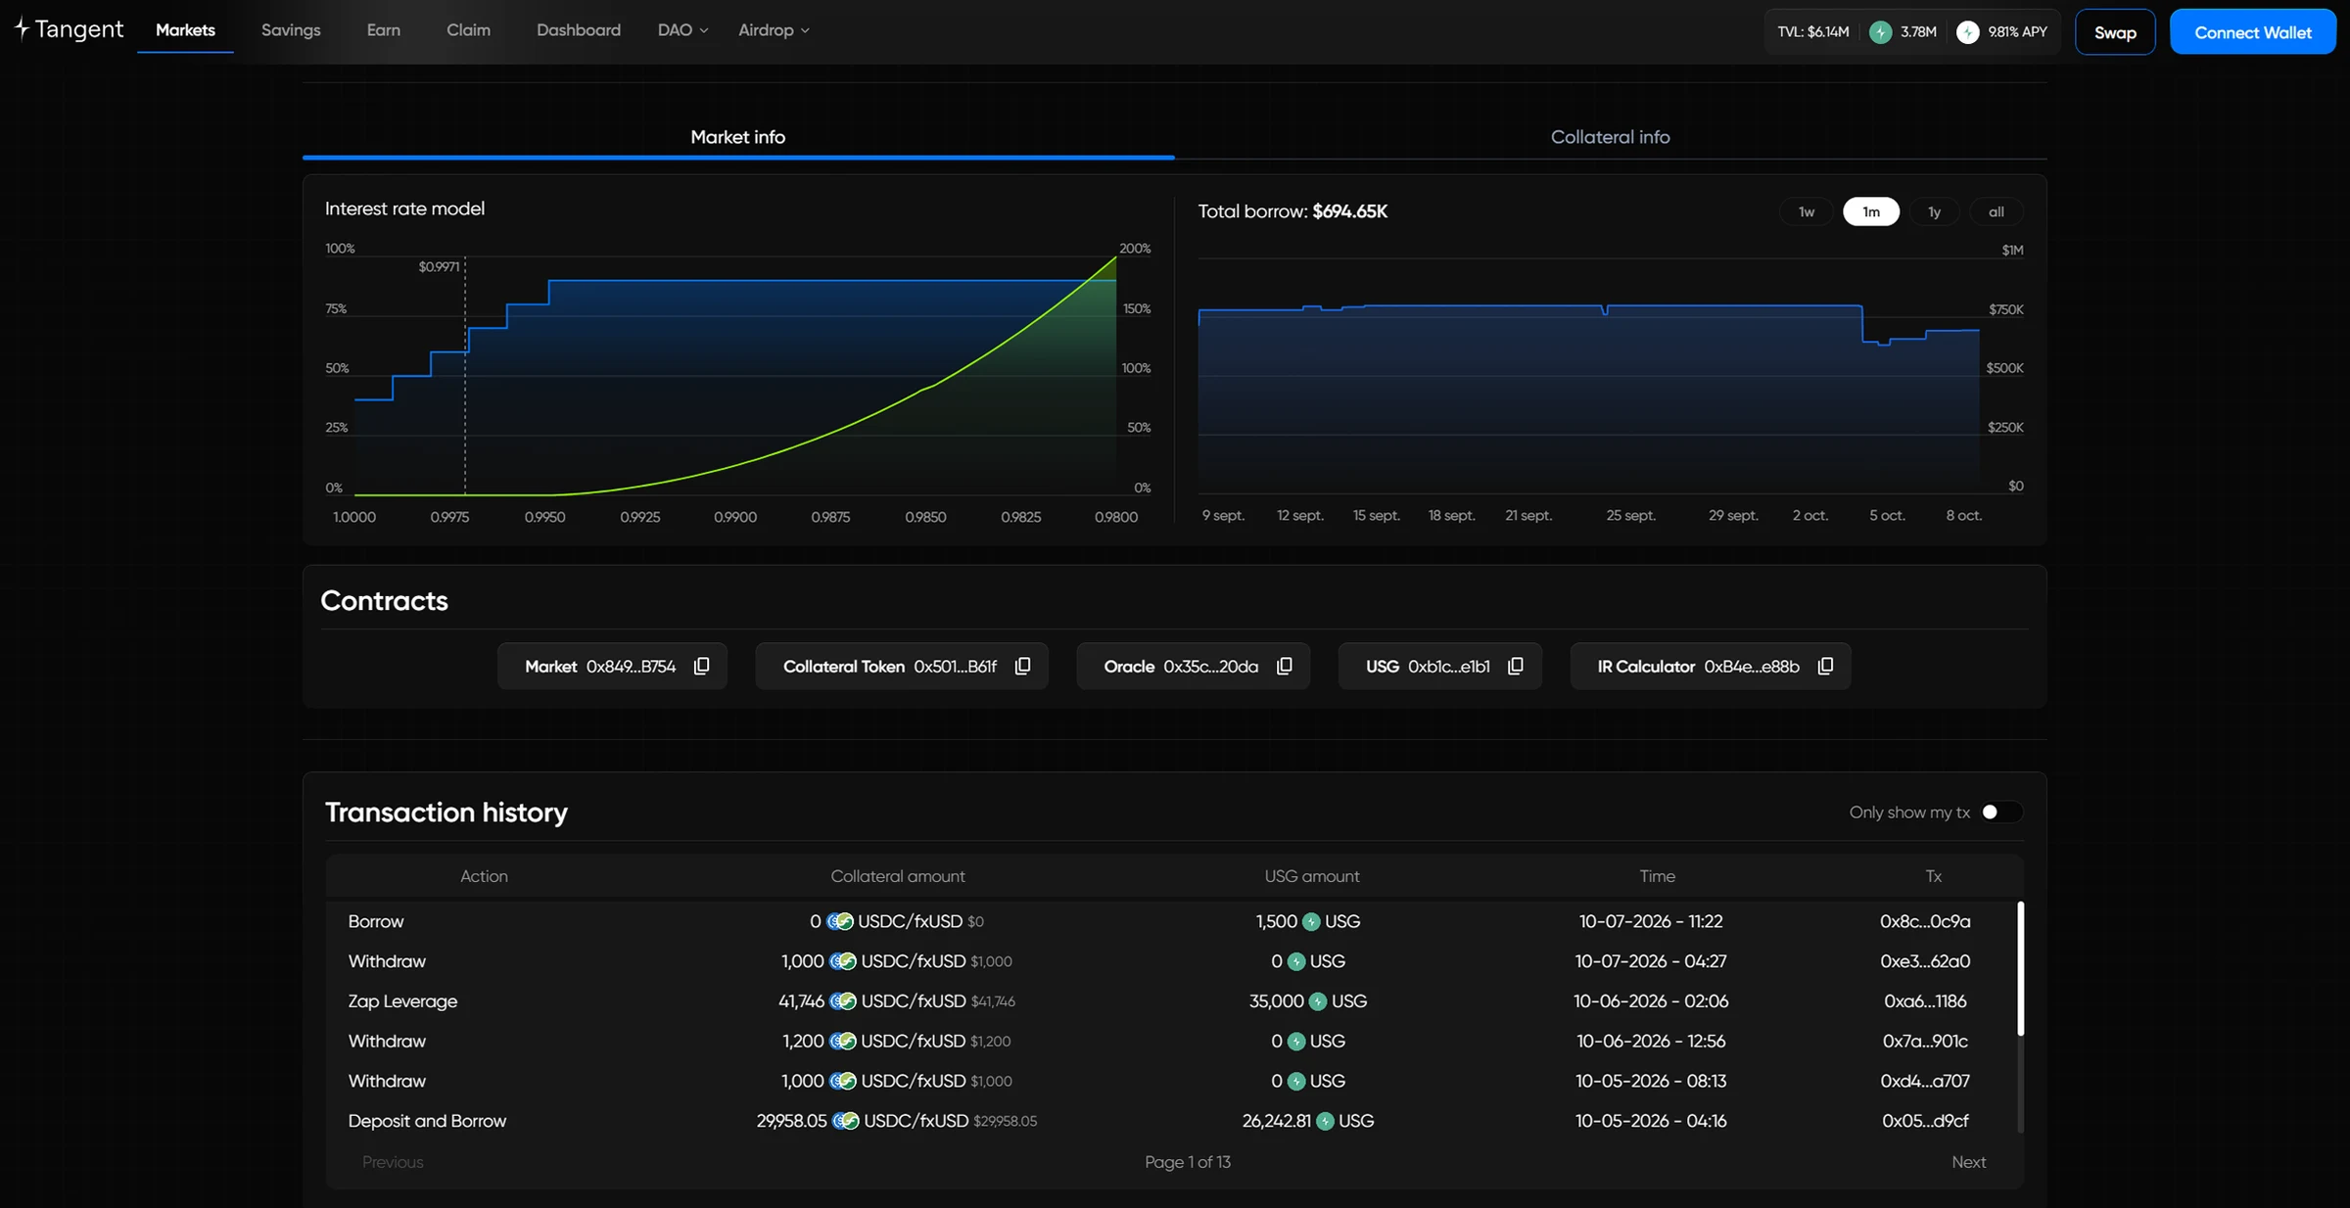Click Connect Wallet
Image resolution: width=2350 pixels, height=1208 pixels.
(x=2252, y=32)
